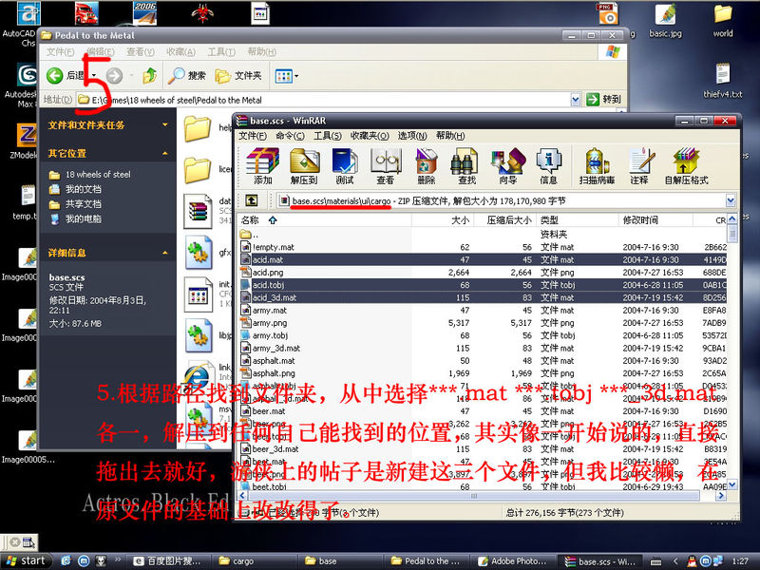Viewport: 760px width, 570px height.
Task: Launch the Wizard (向导) in WinRAR
Action: point(507,167)
